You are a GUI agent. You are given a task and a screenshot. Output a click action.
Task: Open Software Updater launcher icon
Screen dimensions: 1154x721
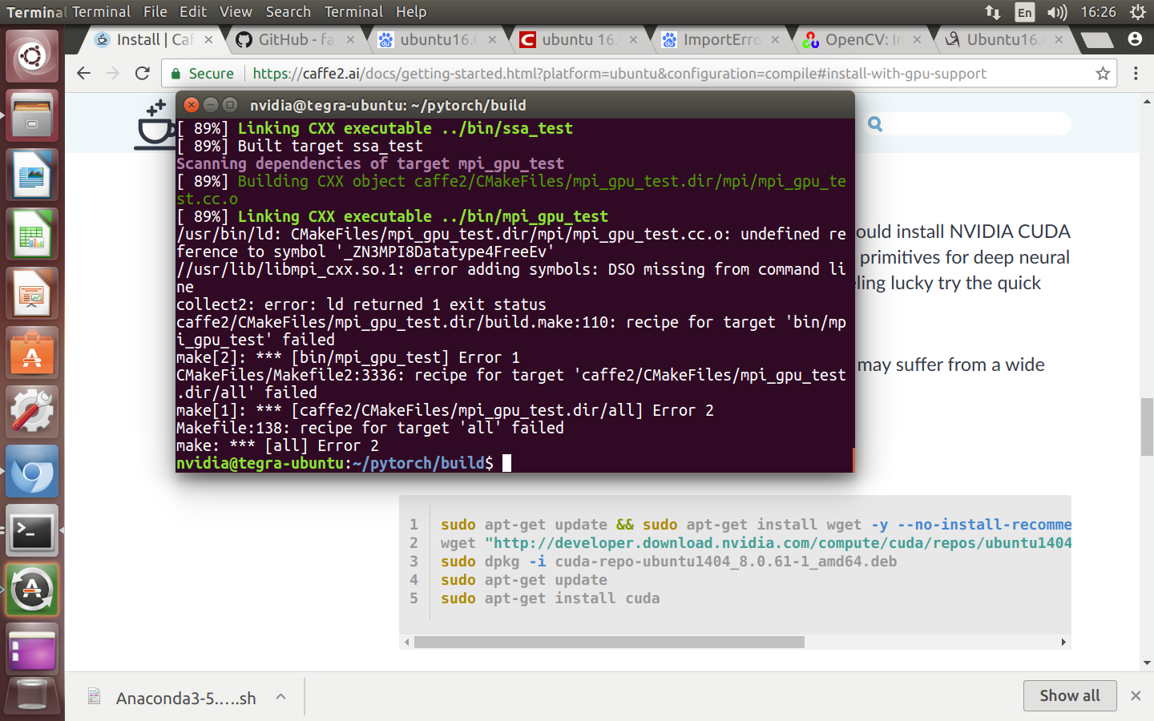tap(32, 590)
